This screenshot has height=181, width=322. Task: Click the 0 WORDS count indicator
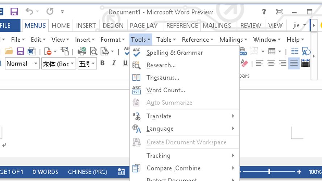(x=45, y=172)
